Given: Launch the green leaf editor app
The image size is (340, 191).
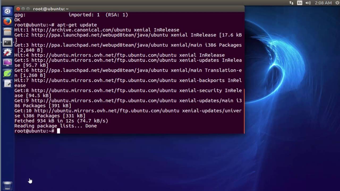Looking at the screenshot, I should tap(7, 73).
